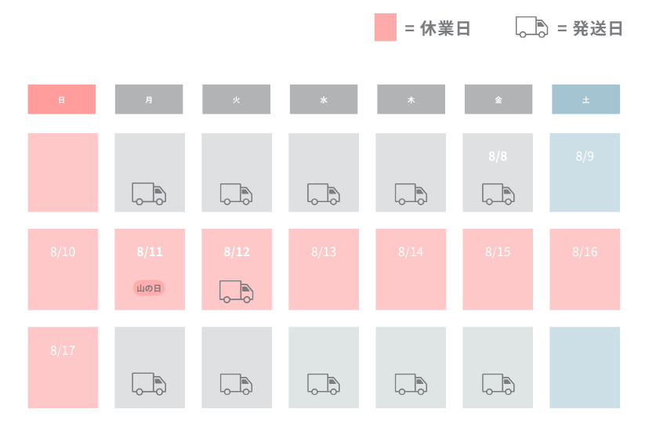Click the last-row Thursday truck icon
The width and height of the screenshot is (656, 427).
[411, 384]
